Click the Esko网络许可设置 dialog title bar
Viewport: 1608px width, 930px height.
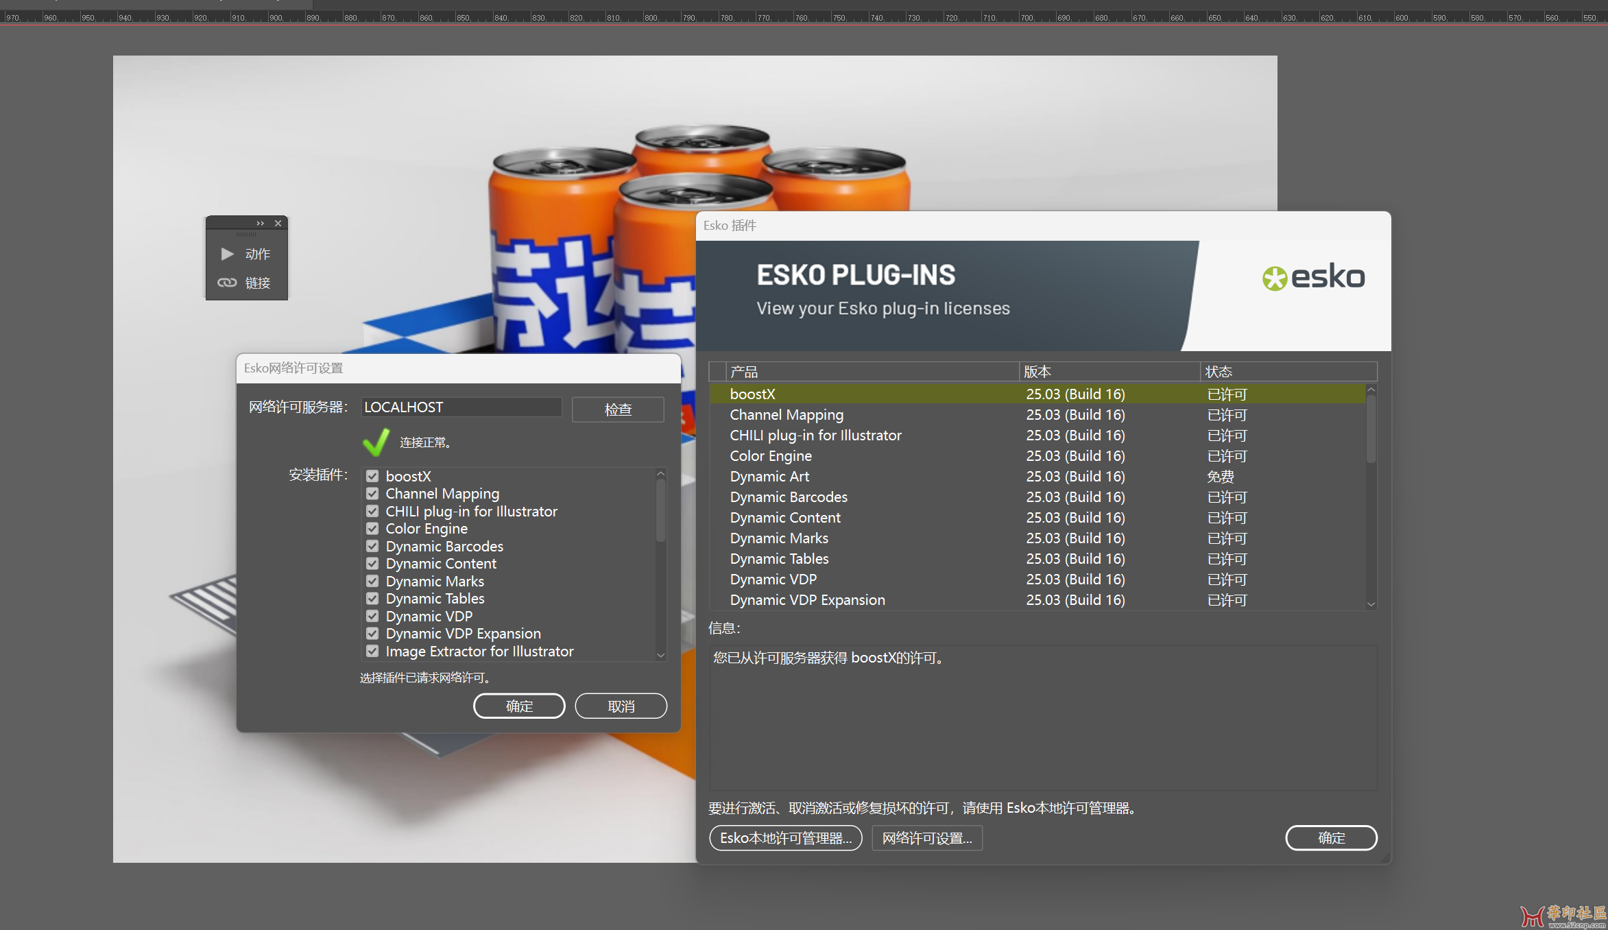[459, 368]
